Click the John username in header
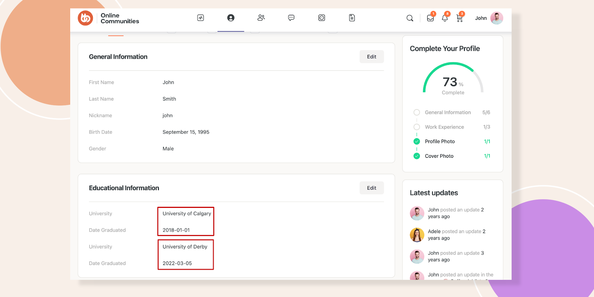Viewport: 594px width, 297px height. click(481, 18)
